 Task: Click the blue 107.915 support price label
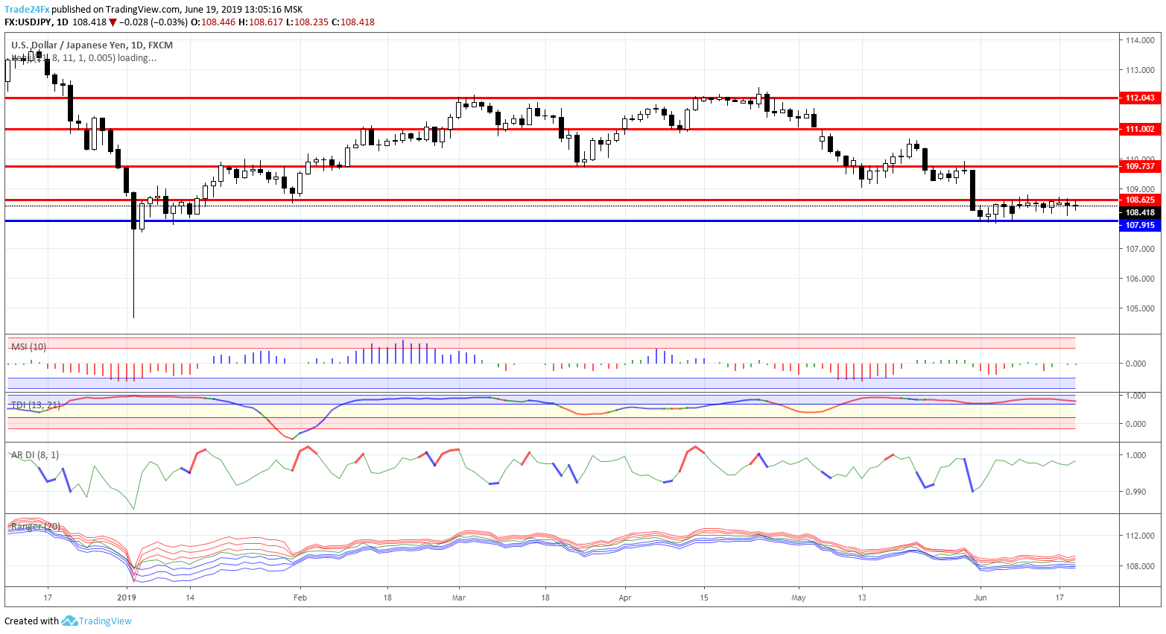coord(1140,225)
